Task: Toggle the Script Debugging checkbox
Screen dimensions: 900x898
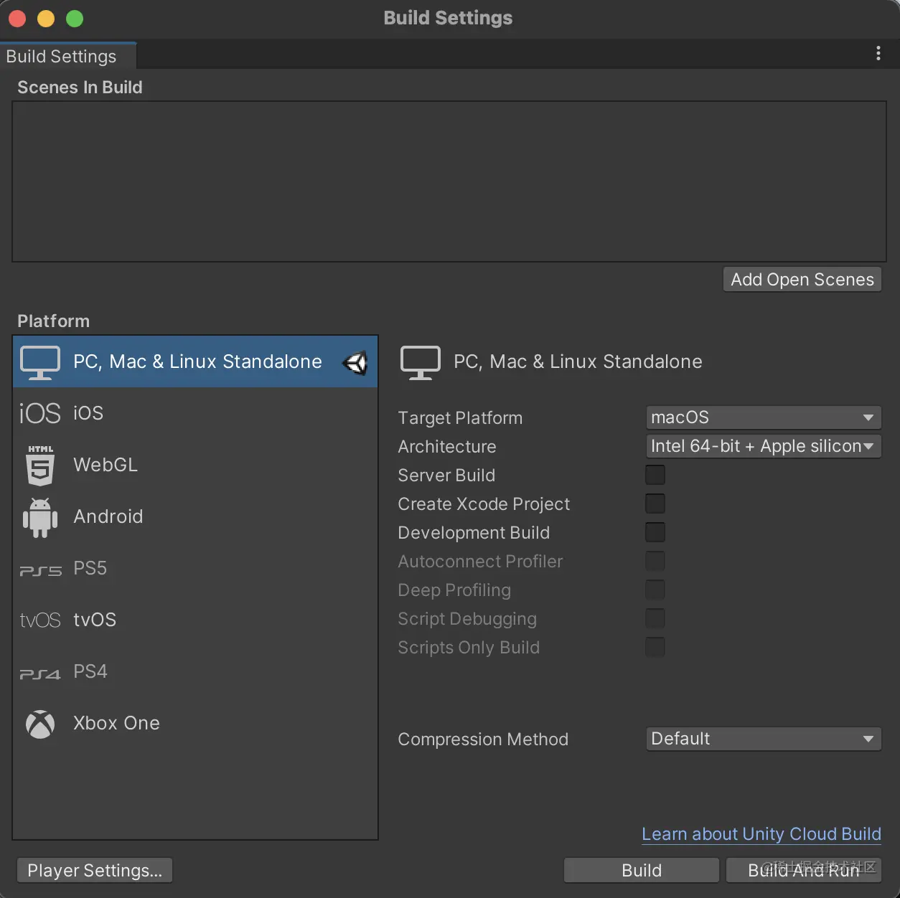Action: point(655,618)
